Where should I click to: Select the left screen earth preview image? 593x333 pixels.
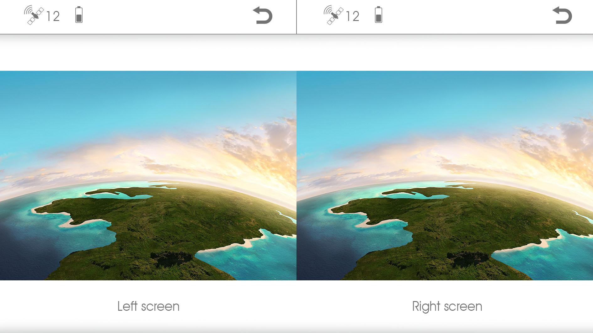[x=148, y=175]
